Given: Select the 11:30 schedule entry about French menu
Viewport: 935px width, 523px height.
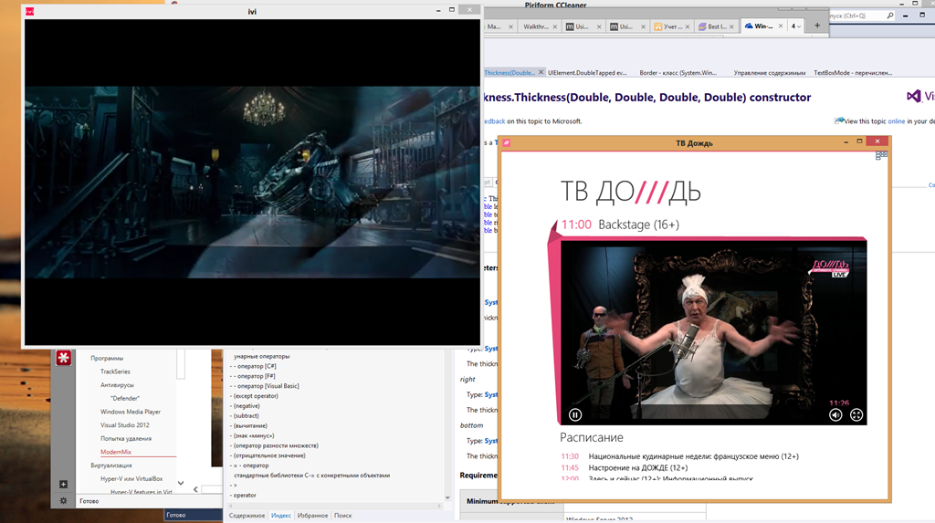Looking at the screenshot, I should [x=679, y=456].
